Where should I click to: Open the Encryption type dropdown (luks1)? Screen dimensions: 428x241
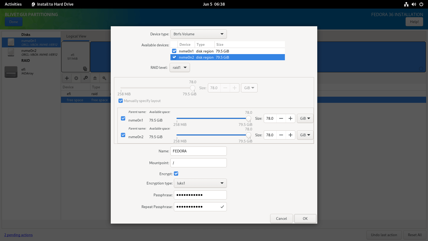pos(200,183)
